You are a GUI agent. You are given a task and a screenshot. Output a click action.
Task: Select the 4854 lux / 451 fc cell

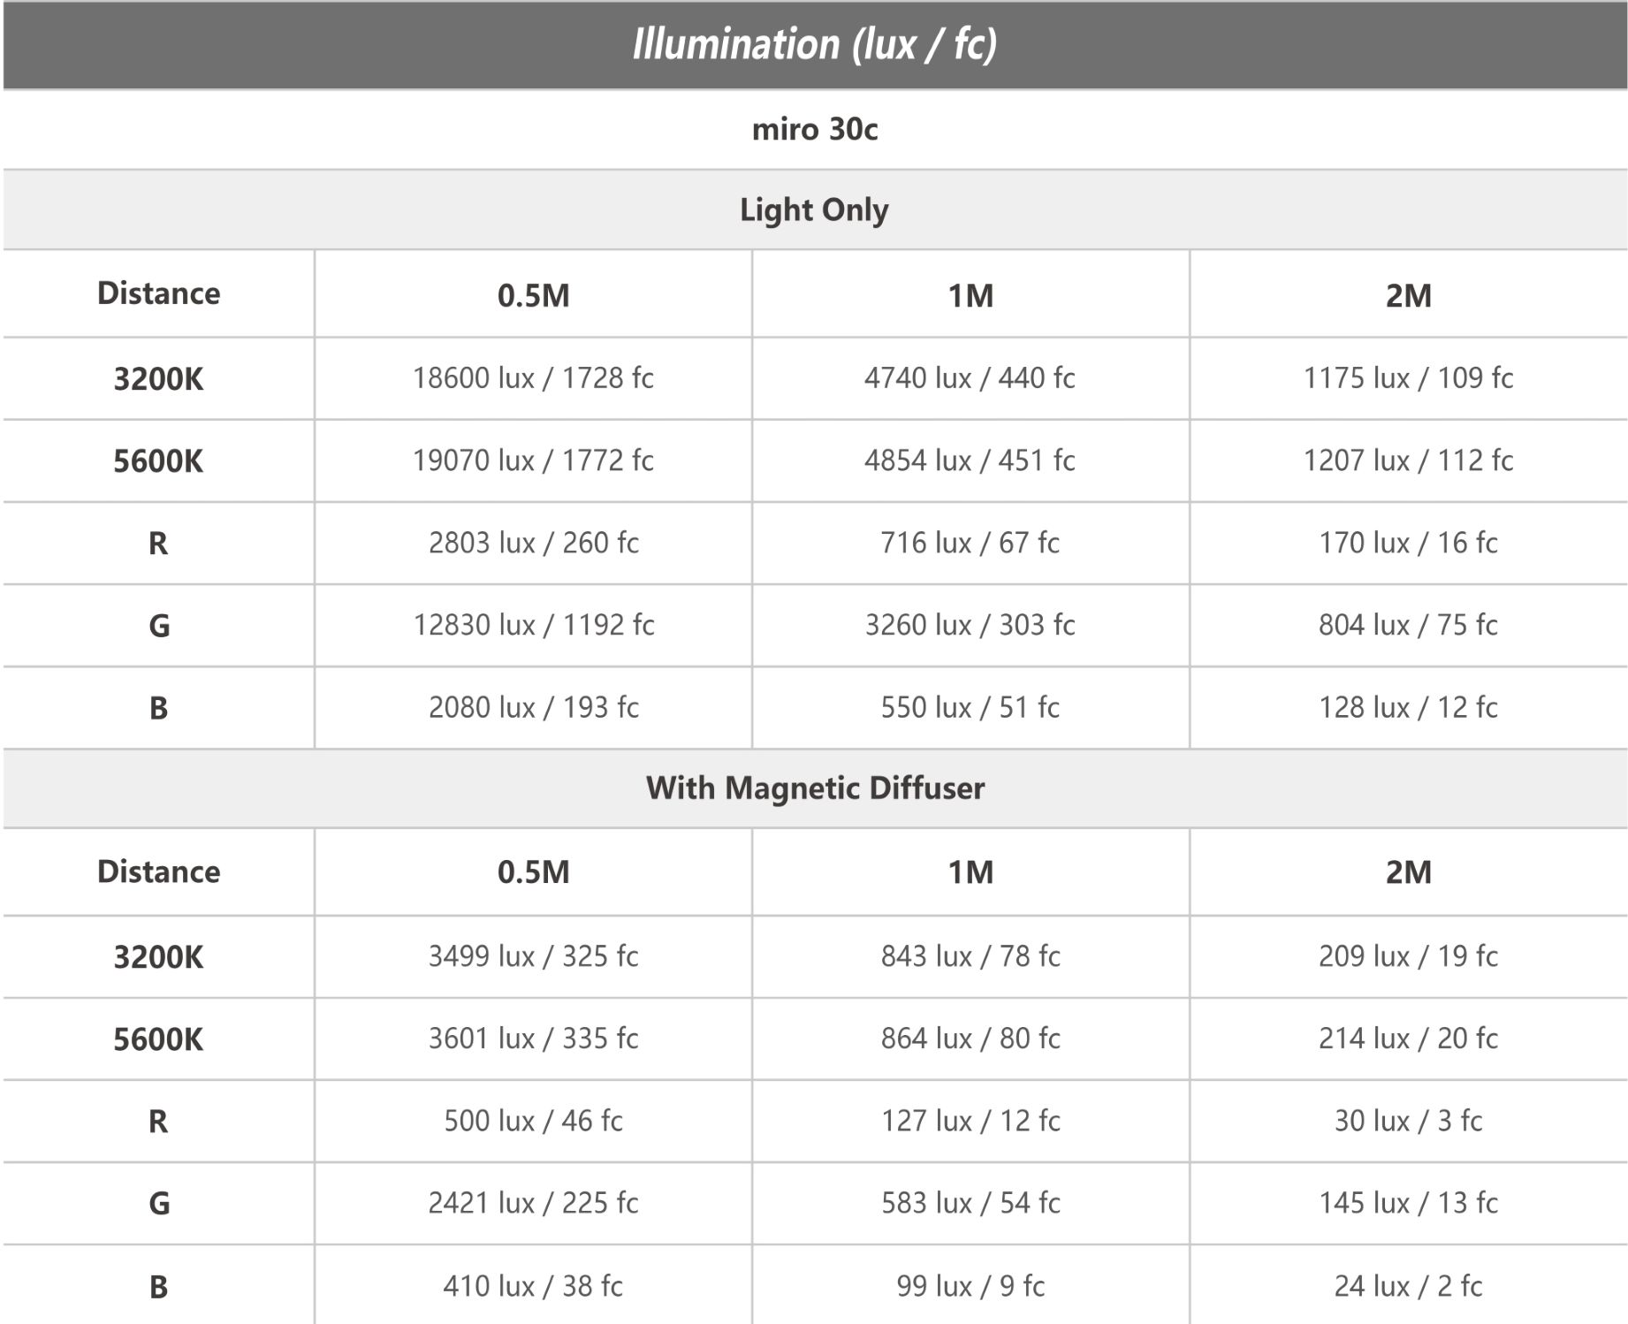tap(970, 460)
